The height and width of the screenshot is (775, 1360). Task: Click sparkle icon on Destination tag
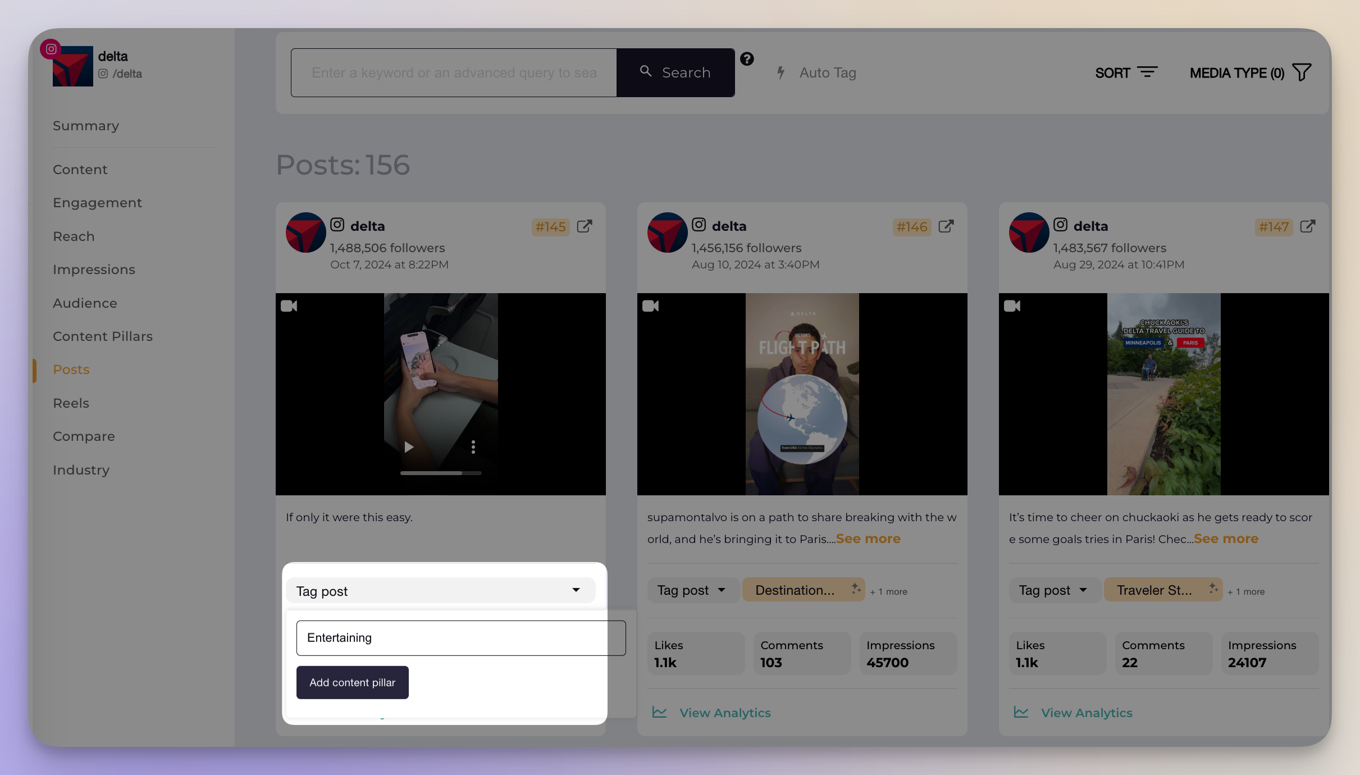coord(856,589)
